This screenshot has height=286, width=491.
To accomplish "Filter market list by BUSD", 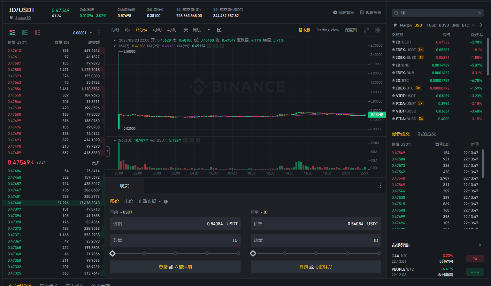I will pos(444,25).
